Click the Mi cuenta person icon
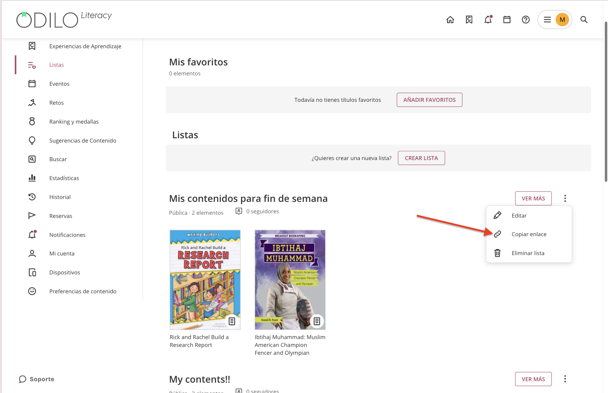The height and width of the screenshot is (393, 608). 32,253
